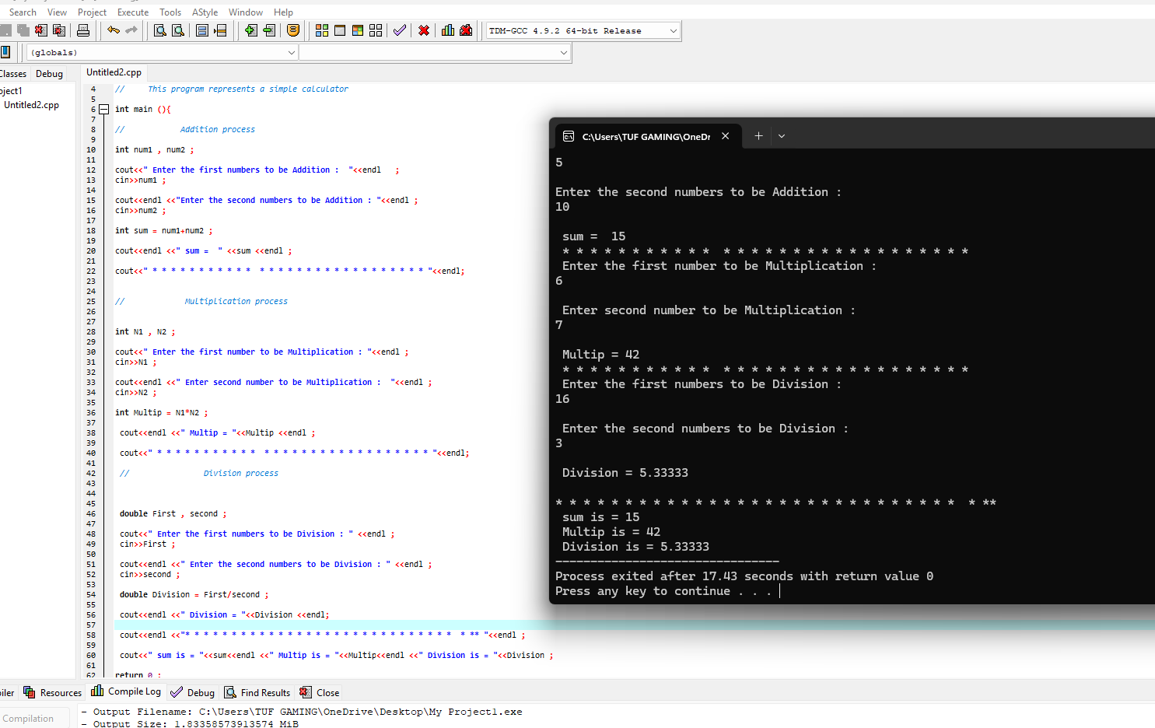This screenshot has width=1155, height=728.
Task: Click the Print toolbar icon
Action: click(83, 30)
